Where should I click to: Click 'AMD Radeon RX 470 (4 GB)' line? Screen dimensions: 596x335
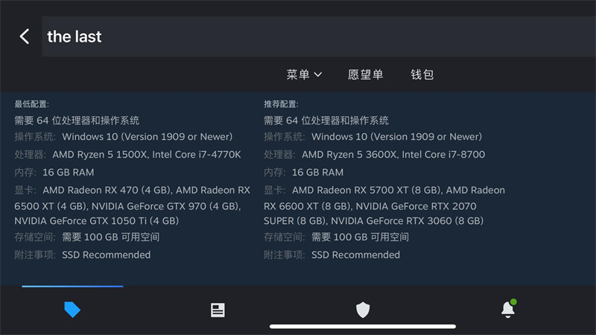(x=146, y=190)
